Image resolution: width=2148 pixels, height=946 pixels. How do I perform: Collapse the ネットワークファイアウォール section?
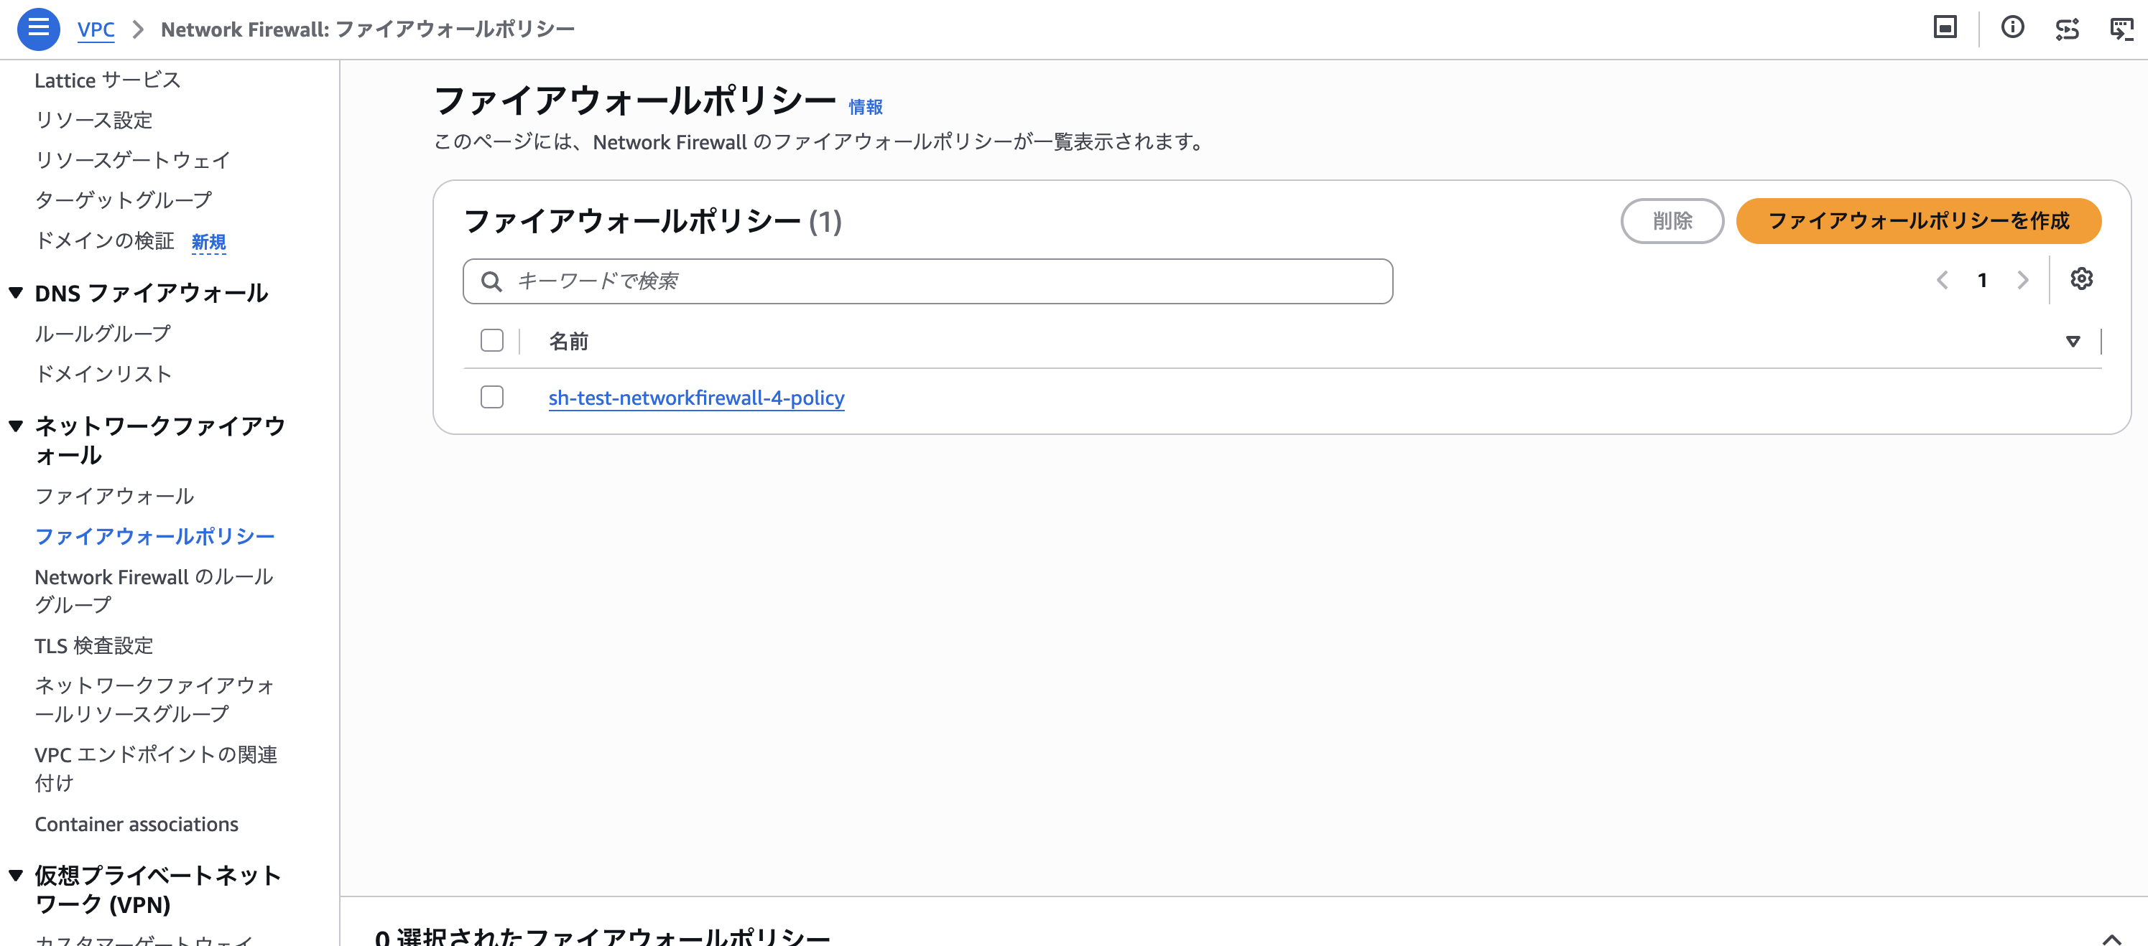[16, 426]
